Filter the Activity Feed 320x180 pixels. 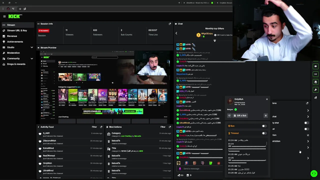[94, 127]
